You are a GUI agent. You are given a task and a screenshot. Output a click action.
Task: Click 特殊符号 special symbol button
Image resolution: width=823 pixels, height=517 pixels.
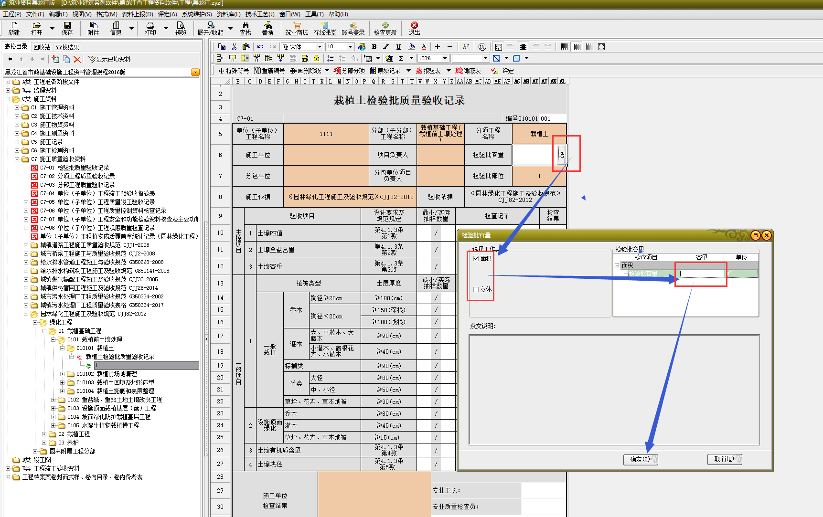234,71
